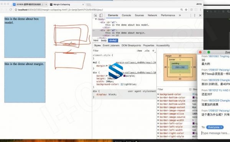Open the margin-collapsing source link for #a2
Screen dimensions: 230x142
tap(136, 63)
